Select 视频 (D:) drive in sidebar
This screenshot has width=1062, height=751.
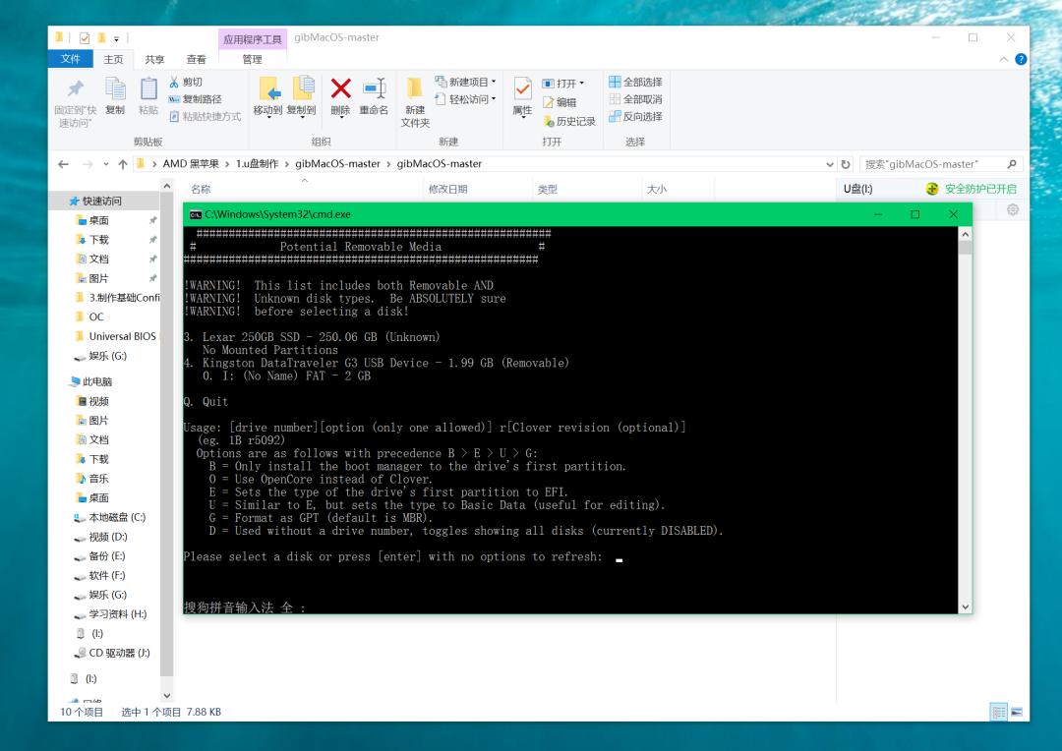100,537
